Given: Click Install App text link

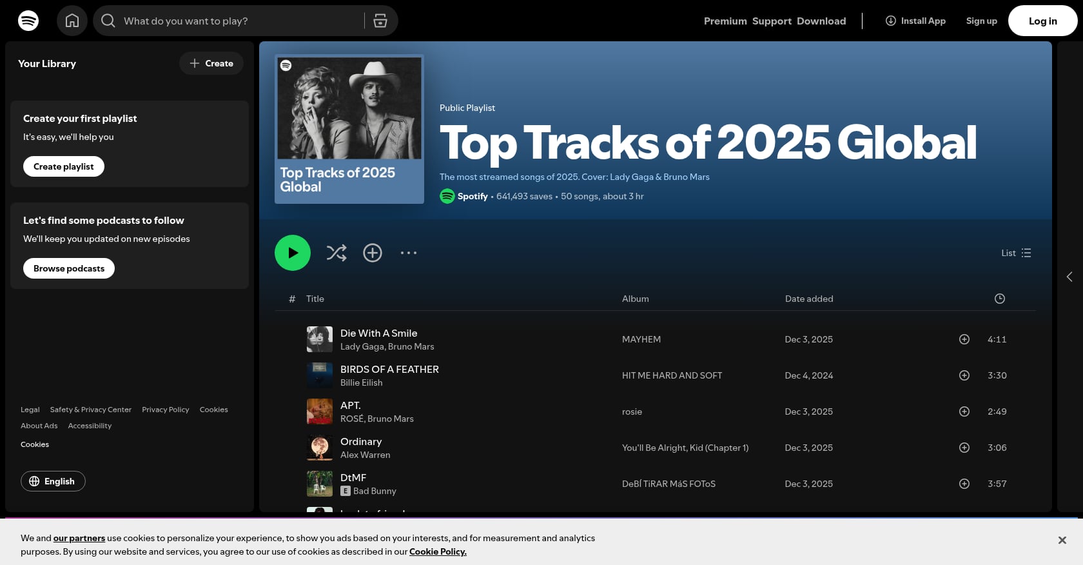Looking at the screenshot, I should [x=923, y=21].
